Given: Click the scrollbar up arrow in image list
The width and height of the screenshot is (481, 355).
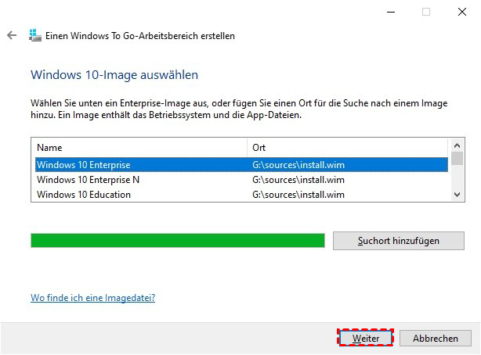Looking at the screenshot, I should (457, 146).
